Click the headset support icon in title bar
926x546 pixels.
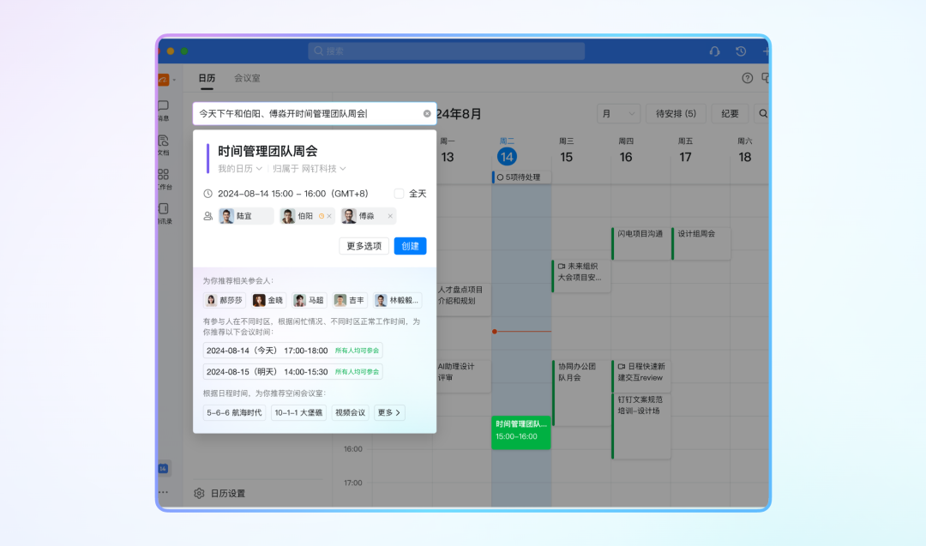(x=714, y=51)
